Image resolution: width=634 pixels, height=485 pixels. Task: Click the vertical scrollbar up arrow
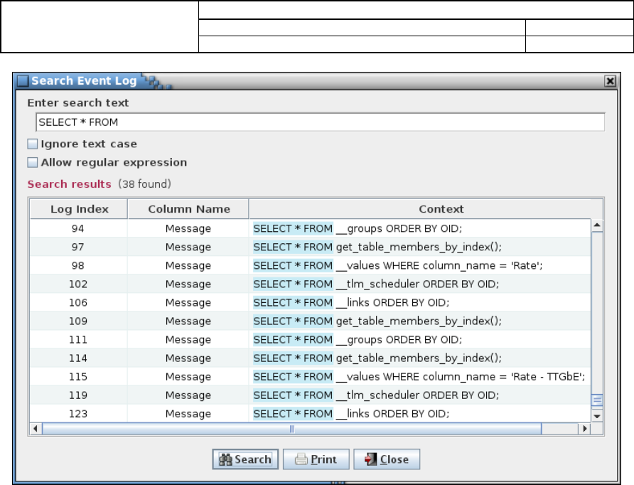tap(597, 225)
